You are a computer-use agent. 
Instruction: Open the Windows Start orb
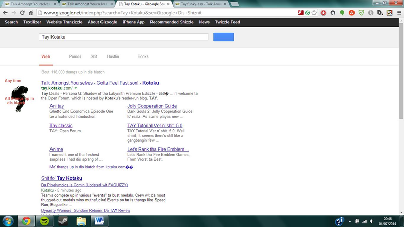[x=8, y=221]
